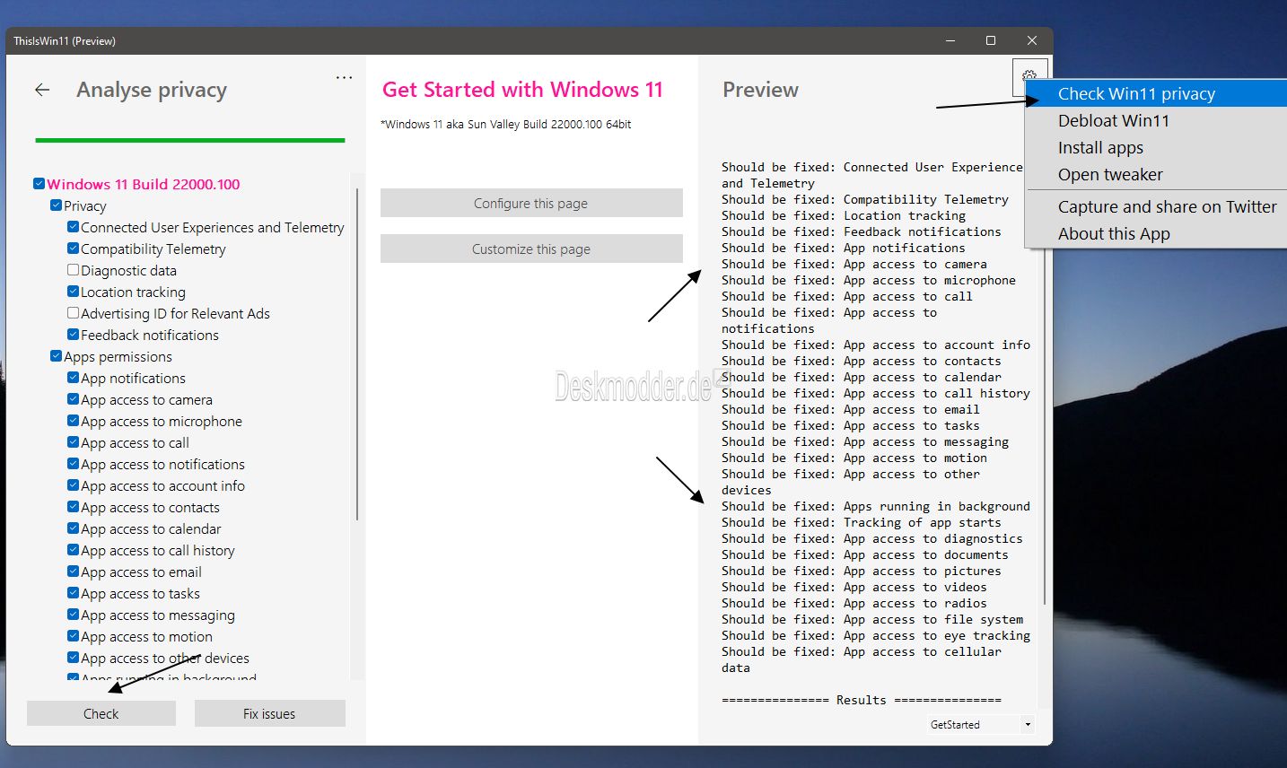This screenshot has height=768, width=1287.
Task: Select Check Win11 privacy menu entry
Action: (1155, 93)
